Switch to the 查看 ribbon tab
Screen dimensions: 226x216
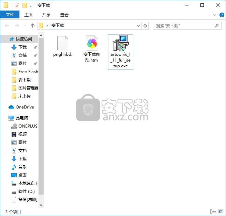point(64,15)
